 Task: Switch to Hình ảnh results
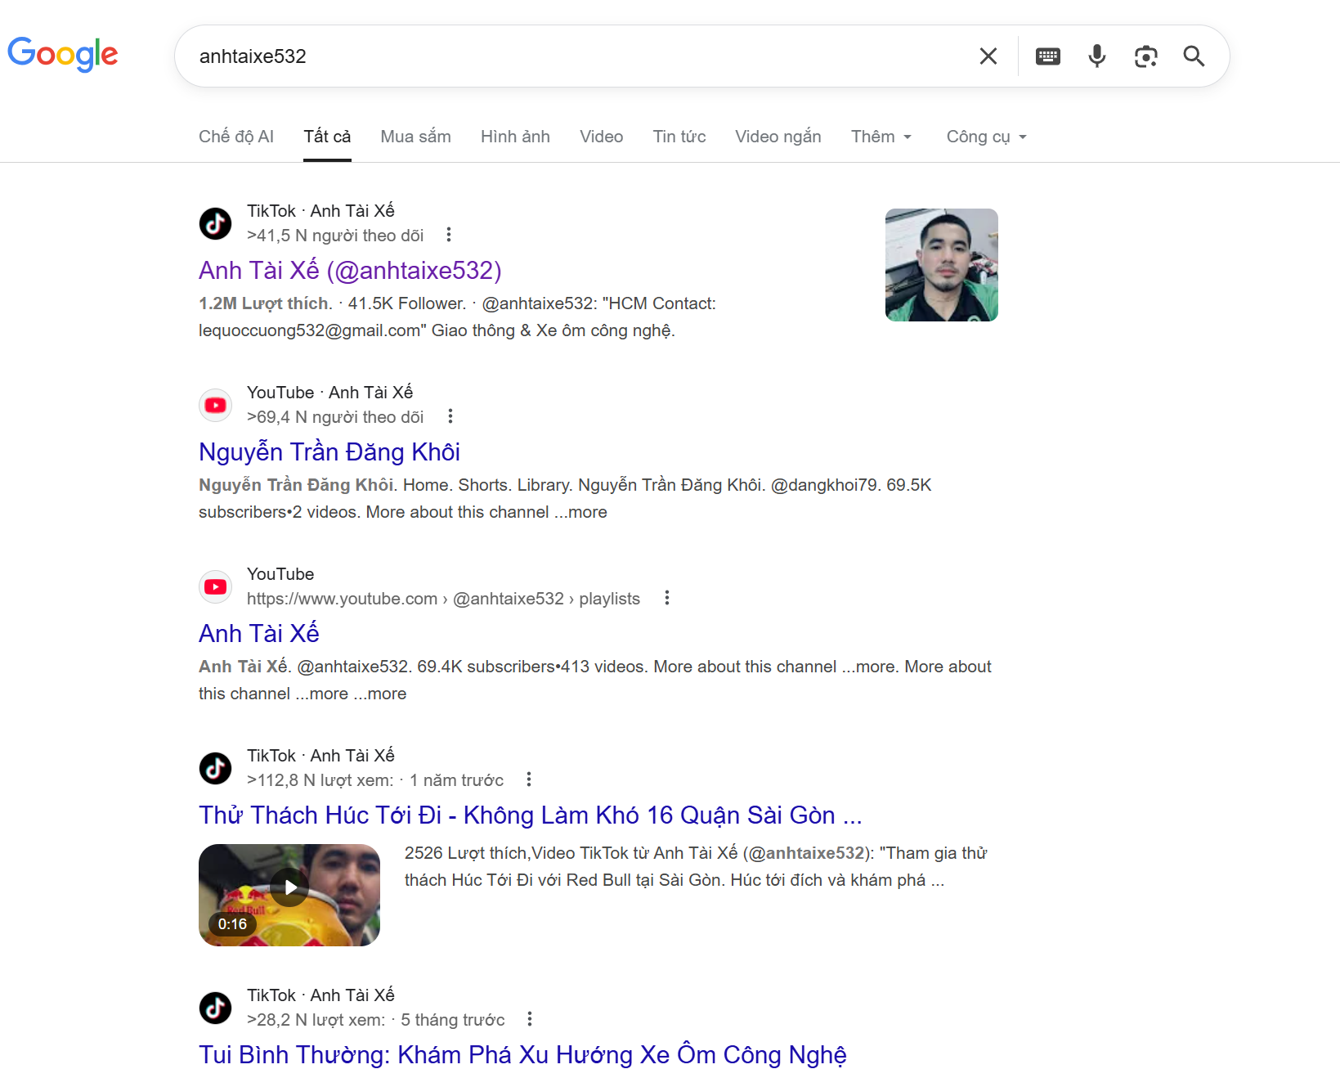click(x=515, y=137)
